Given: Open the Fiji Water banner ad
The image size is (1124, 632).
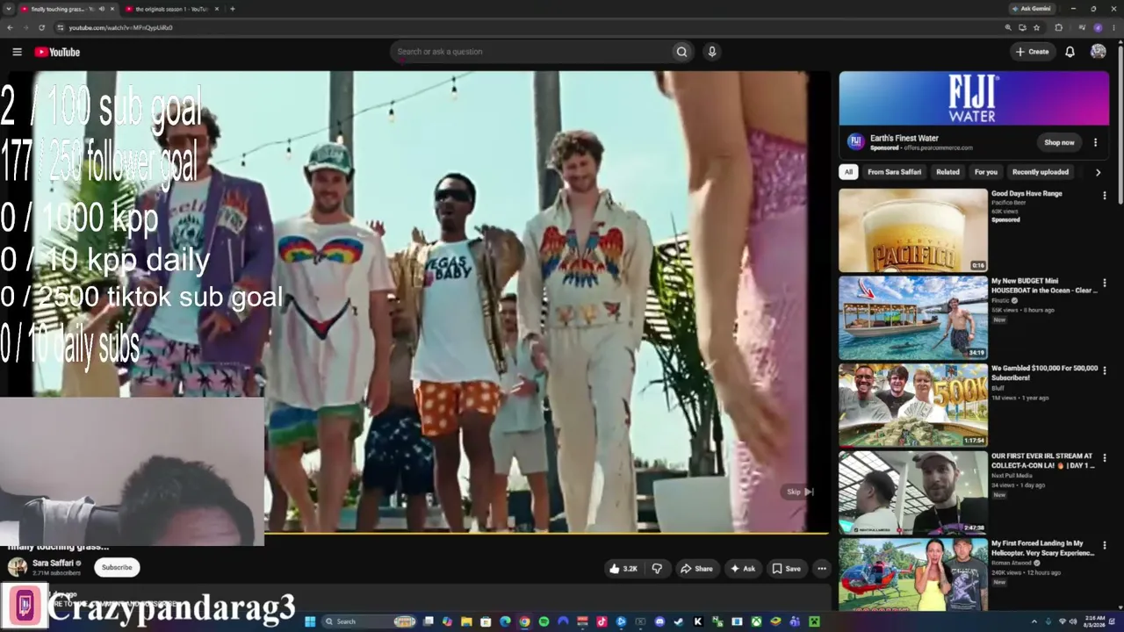Looking at the screenshot, I should 974,98.
